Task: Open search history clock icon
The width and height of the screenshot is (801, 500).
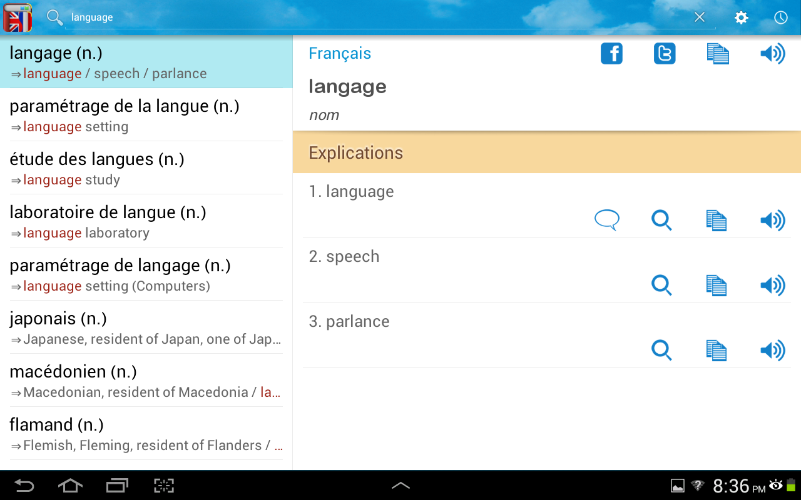Action: [780, 17]
